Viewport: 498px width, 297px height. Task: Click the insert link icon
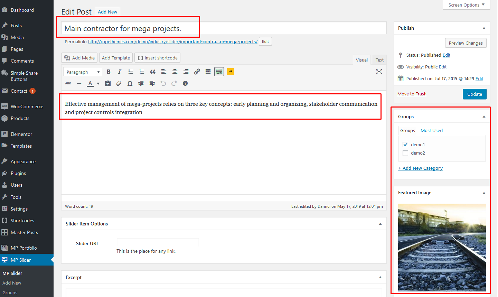click(x=197, y=72)
